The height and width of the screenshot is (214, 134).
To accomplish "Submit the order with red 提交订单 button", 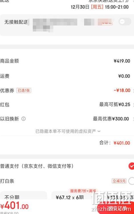I will (115, 208).
